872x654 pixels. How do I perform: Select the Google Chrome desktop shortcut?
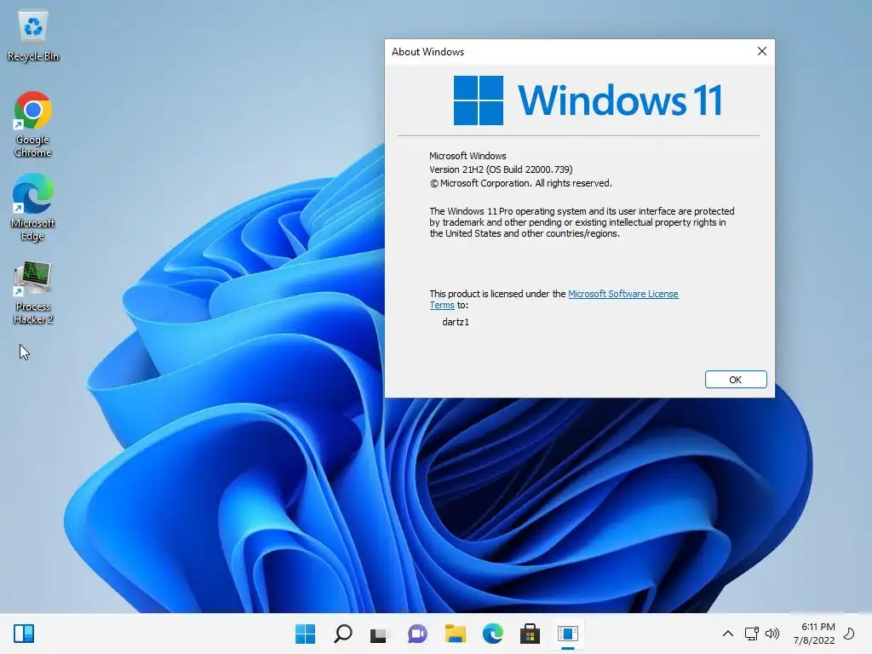(x=33, y=124)
